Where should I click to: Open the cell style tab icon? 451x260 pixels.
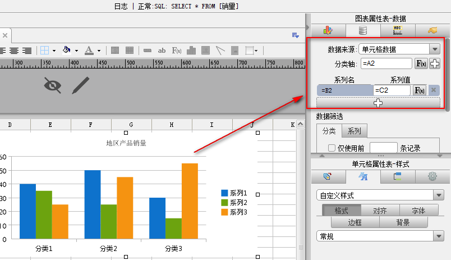363,176
